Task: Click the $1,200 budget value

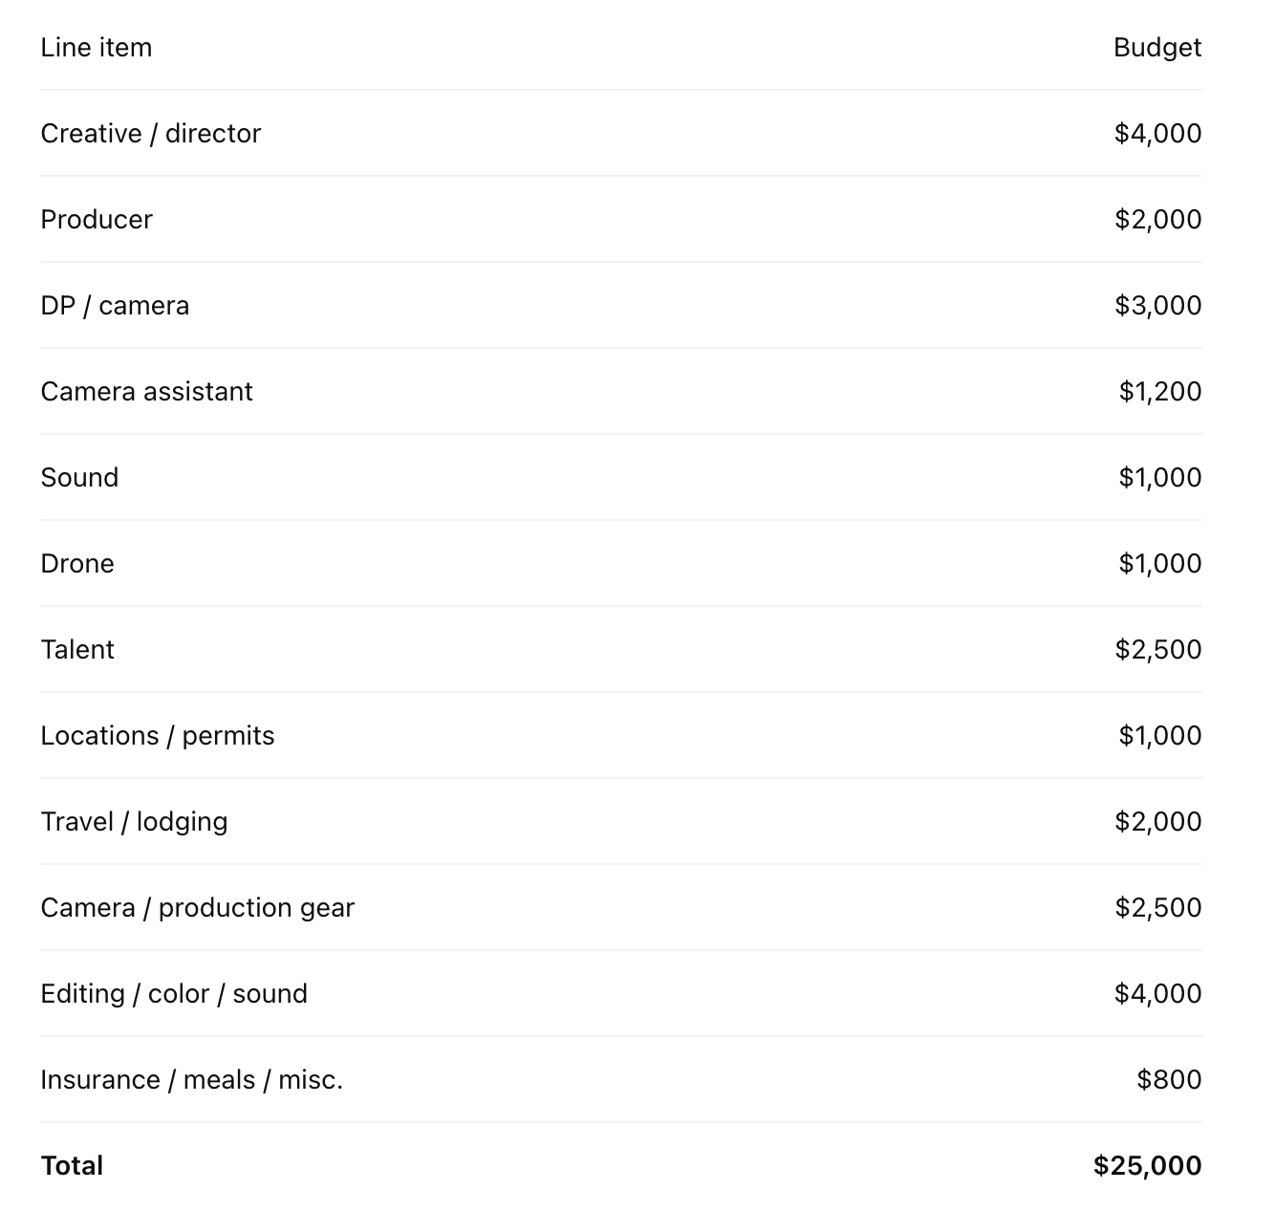Action: [1160, 392]
